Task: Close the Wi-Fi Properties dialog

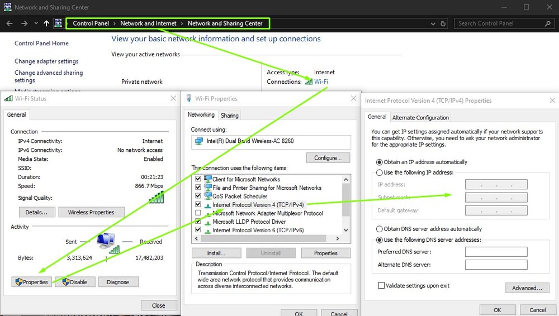Action: pos(354,98)
